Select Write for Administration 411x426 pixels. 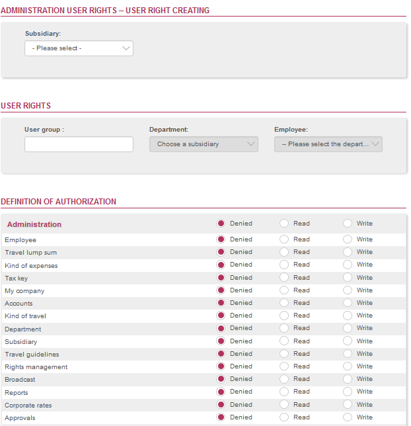(347, 224)
